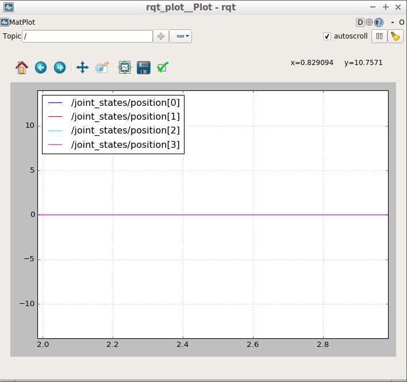
Task: Click legend entry /joint_states/position[2]
Action: [125, 131]
